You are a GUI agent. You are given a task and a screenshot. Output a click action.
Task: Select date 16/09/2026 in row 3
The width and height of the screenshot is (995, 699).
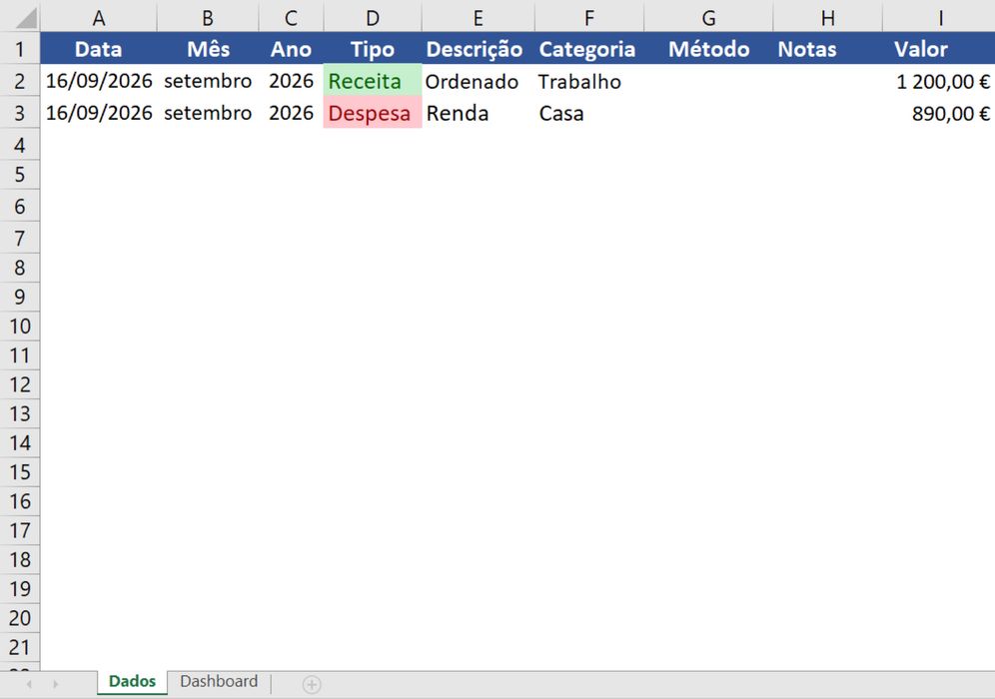click(x=98, y=113)
